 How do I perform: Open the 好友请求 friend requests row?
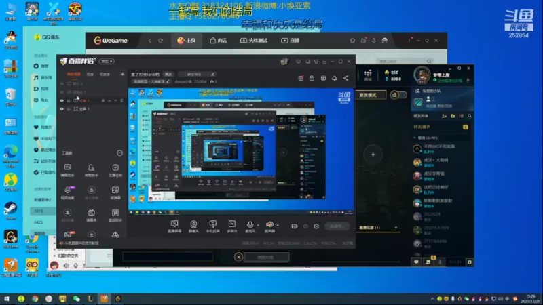441,127
